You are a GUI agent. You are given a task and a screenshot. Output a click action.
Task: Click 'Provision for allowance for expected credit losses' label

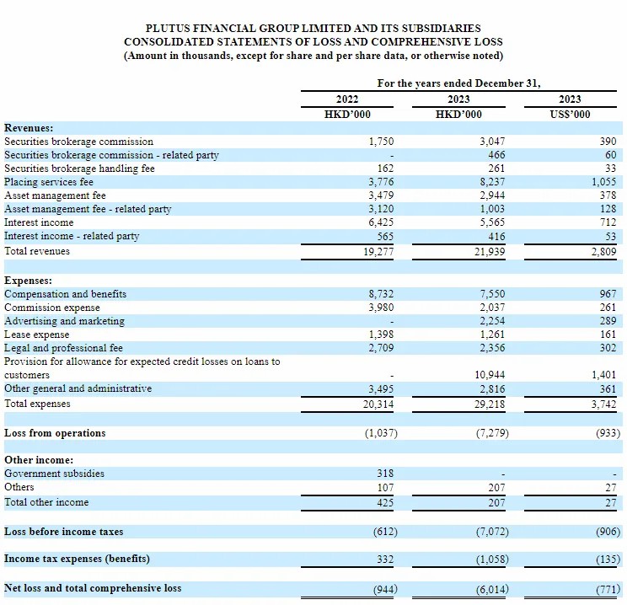coord(142,368)
